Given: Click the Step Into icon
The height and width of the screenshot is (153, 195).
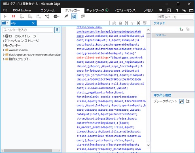Looking at the screenshot, I should (22, 17).
